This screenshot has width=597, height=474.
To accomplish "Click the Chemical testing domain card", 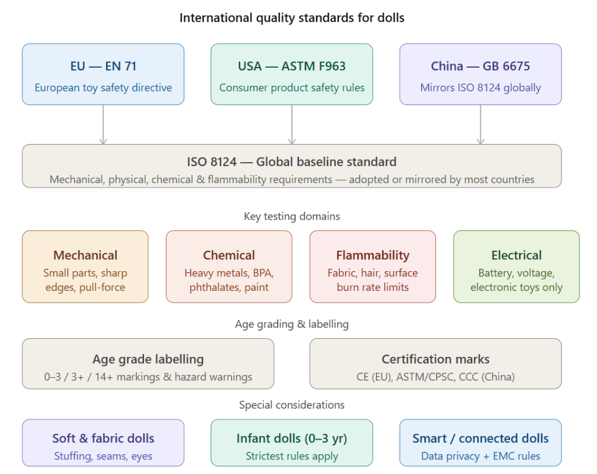I will point(229,266).
